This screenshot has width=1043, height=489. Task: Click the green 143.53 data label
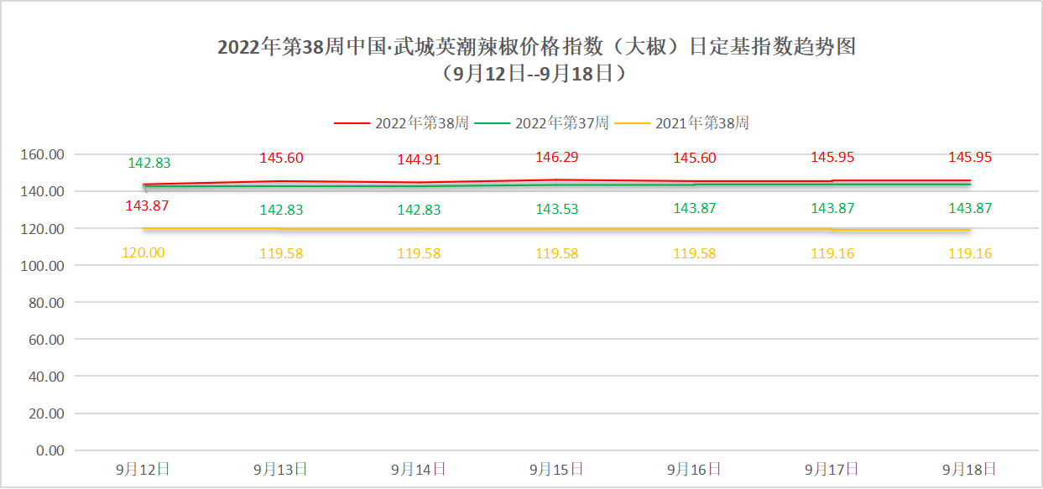(557, 209)
